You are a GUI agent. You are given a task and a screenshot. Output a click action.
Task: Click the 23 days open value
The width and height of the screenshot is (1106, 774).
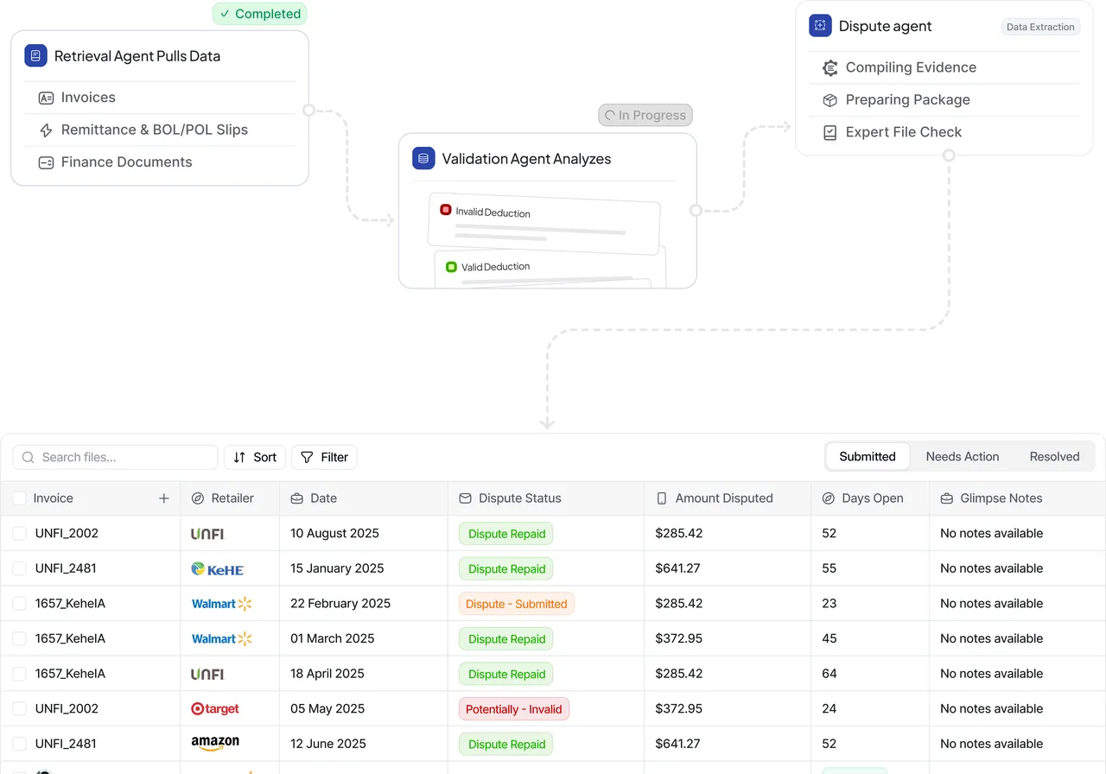point(829,604)
